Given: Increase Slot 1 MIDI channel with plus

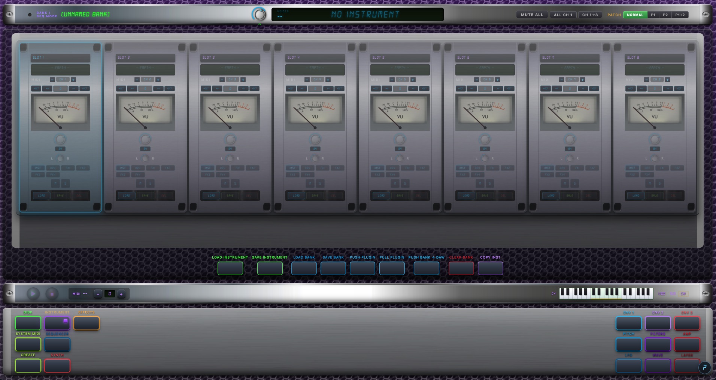Looking at the screenshot, I should point(73,80).
